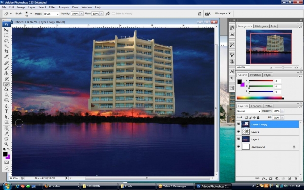
Task: Select the Magic Wand tool
Action: [x=6, y=46]
